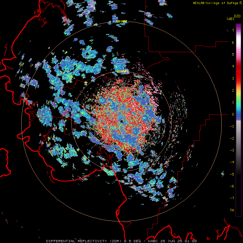This screenshot has height=243, width=243.
Task: Click the 6 value on the color scale
Action: pyautogui.click(x=233, y=42)
